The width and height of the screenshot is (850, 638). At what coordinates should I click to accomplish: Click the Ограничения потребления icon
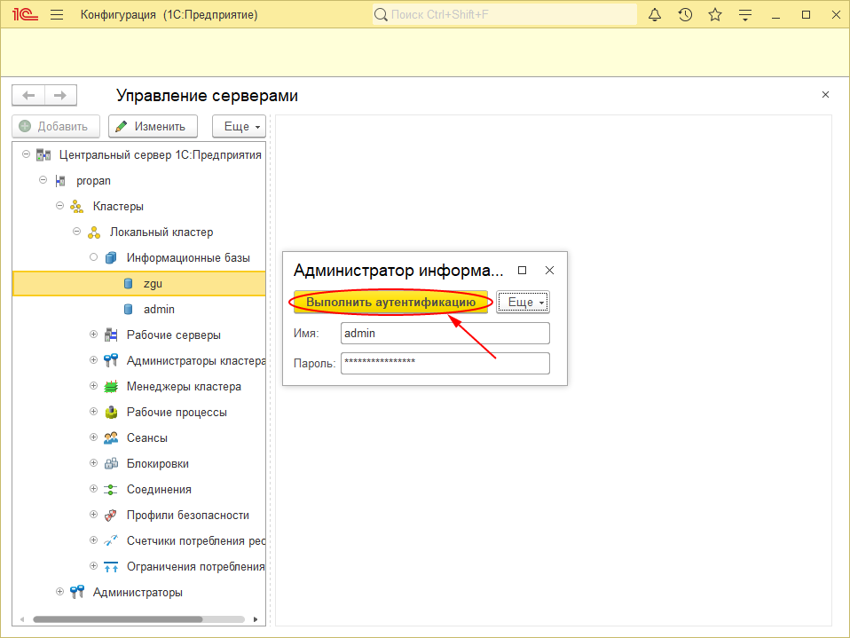[111, 566]
